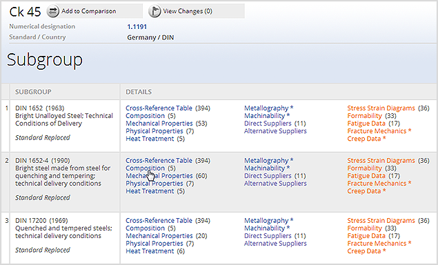Click the Ck 45 material title
438x265 pixels.
pos(25,12)
